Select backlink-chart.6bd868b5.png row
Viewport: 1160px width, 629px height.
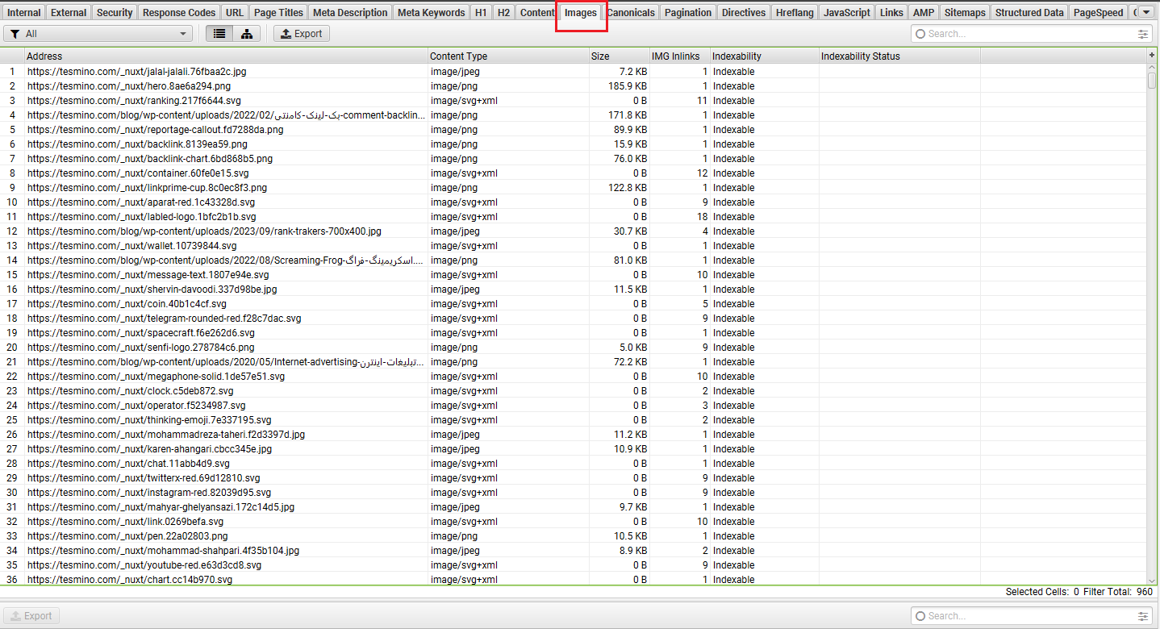[573, 159]
